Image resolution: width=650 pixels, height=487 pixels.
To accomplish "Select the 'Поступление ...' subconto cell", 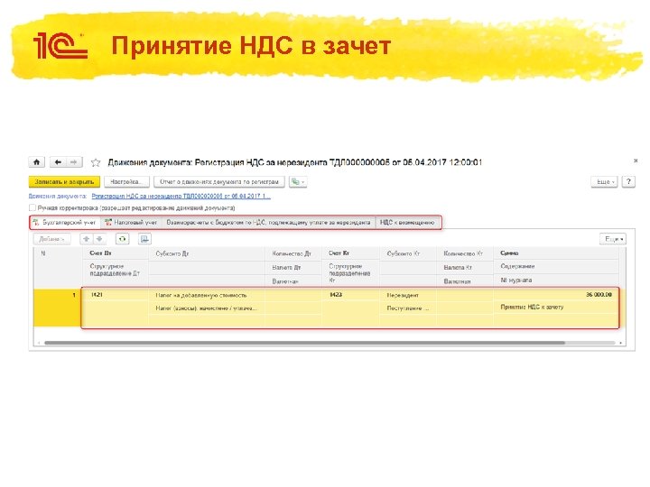I will click(408, 308).
